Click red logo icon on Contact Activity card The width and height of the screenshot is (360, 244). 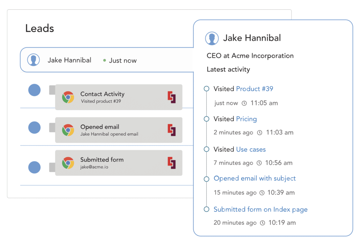pyautogui.click(x=172, y=97)
